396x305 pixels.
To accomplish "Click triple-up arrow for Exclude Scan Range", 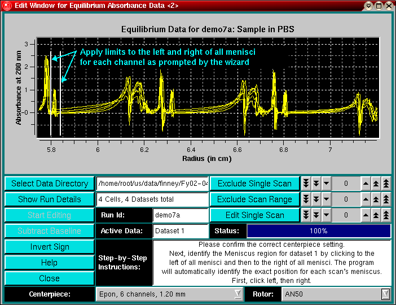I will 386,199.
